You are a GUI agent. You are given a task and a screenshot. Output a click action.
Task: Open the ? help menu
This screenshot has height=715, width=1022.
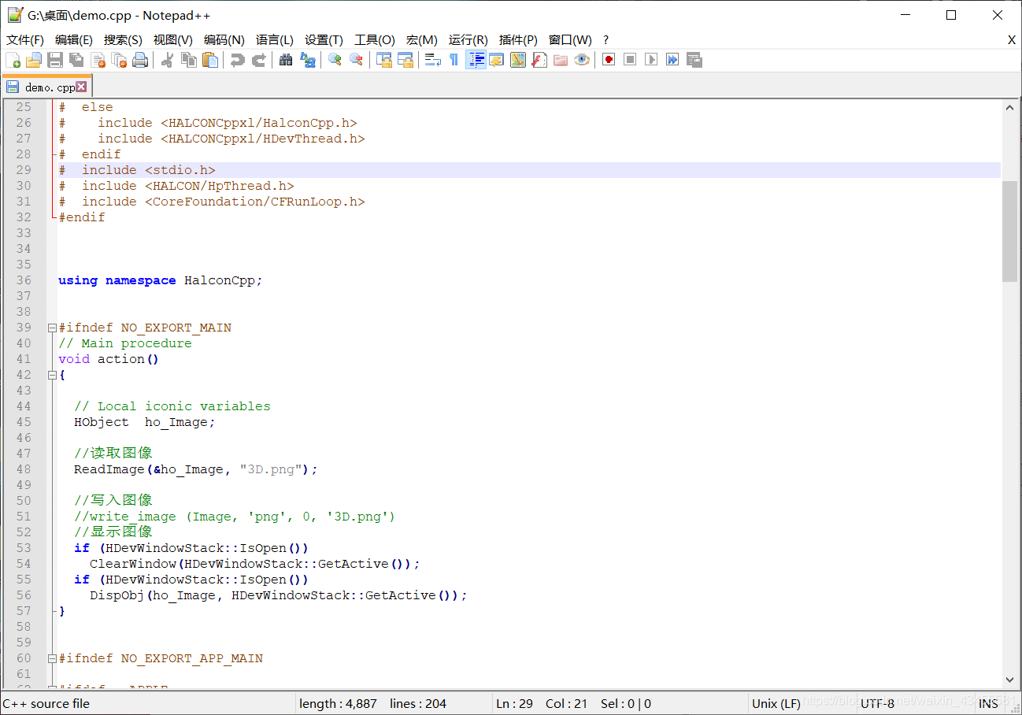click(605, 40)
